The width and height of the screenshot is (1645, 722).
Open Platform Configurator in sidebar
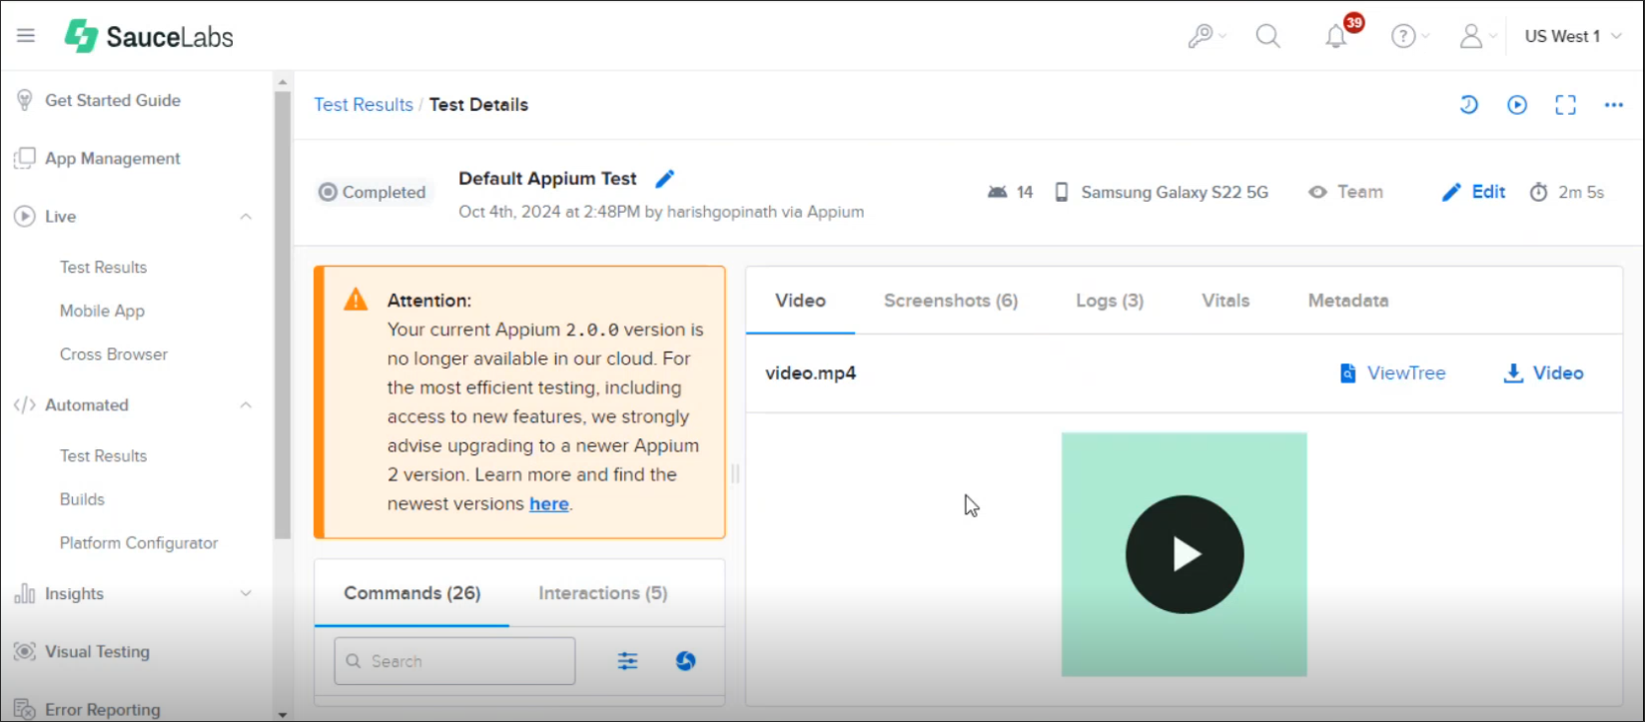(x=139, y=542)
